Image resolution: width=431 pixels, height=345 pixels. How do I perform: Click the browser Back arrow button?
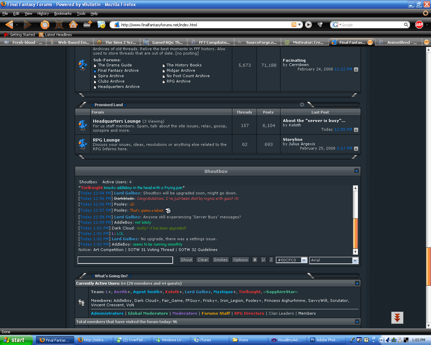pos(9,25)
